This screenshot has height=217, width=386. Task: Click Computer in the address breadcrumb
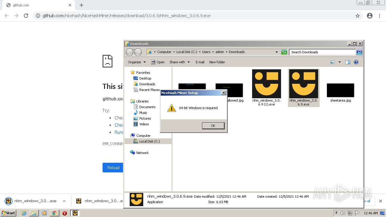tap(164, 52)
